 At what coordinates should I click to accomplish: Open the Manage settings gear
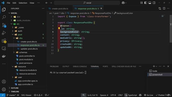[4, 89]
